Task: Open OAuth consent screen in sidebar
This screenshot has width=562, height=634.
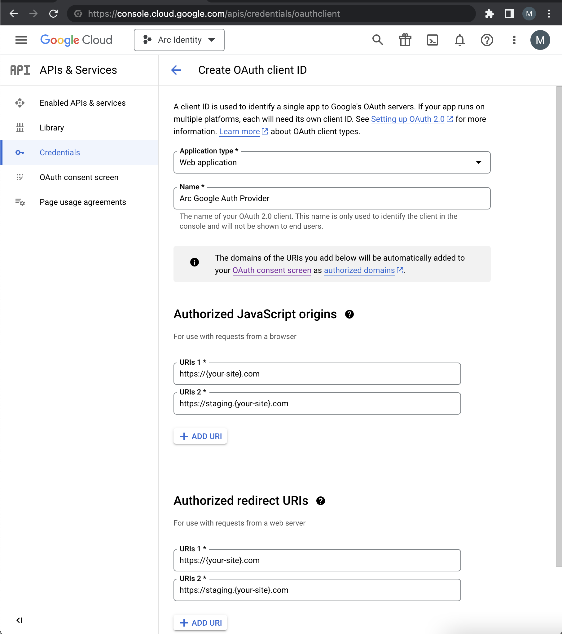Action: 79,178
